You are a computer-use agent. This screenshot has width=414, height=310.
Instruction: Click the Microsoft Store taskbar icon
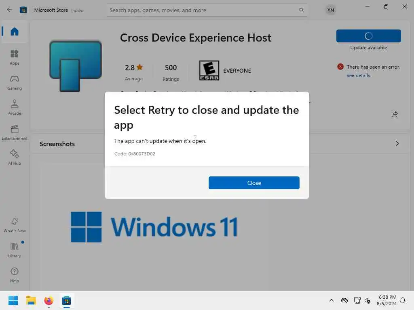pos(67,300)
